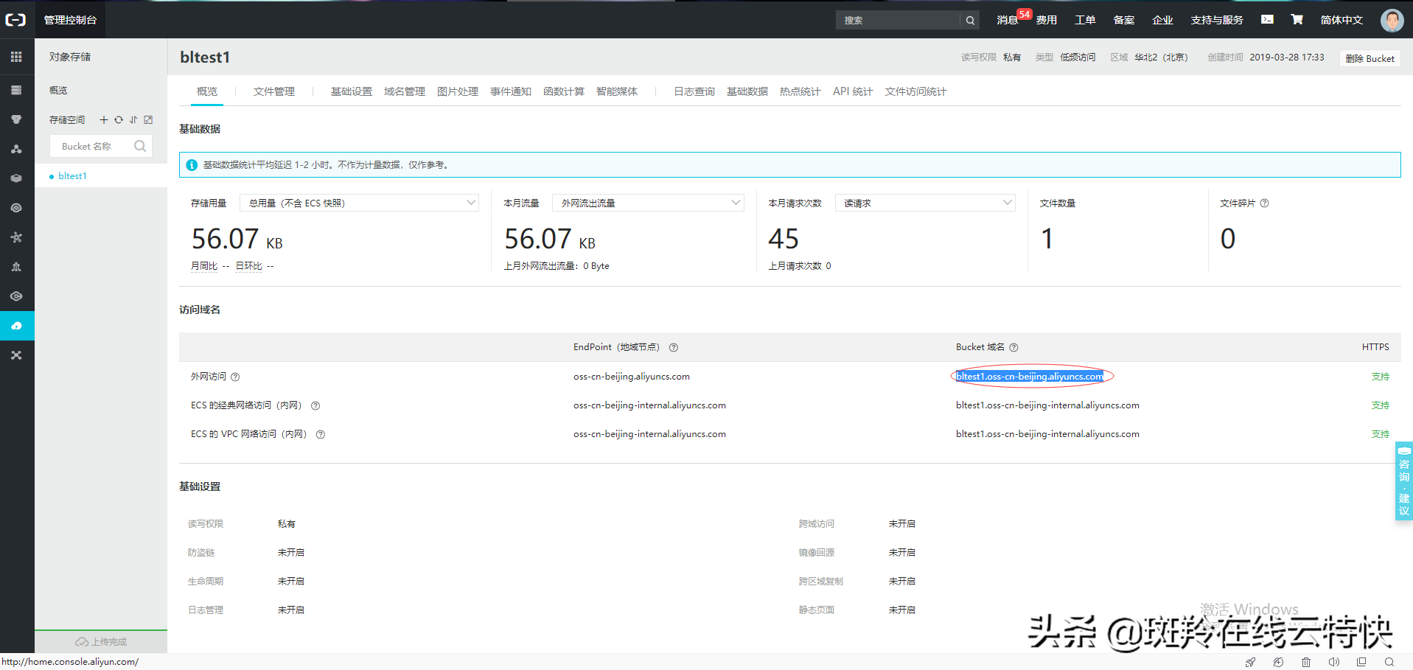Click highlighted bltest1.oss-cn-beijing.aliyuncs.com Bucket domain
1413x670 pixels.
(1030, 376)
